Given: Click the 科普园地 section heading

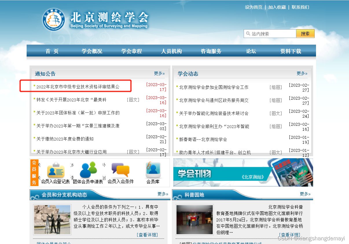Looking at the screenshot, I should (194, 195).
